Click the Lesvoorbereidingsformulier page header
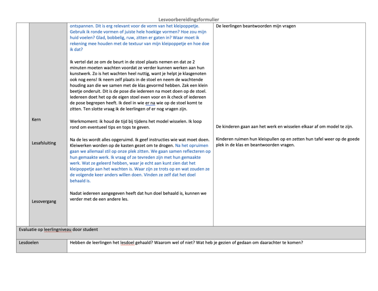The height and width of the screenshot is (291, 378). (x=189, y=20)
